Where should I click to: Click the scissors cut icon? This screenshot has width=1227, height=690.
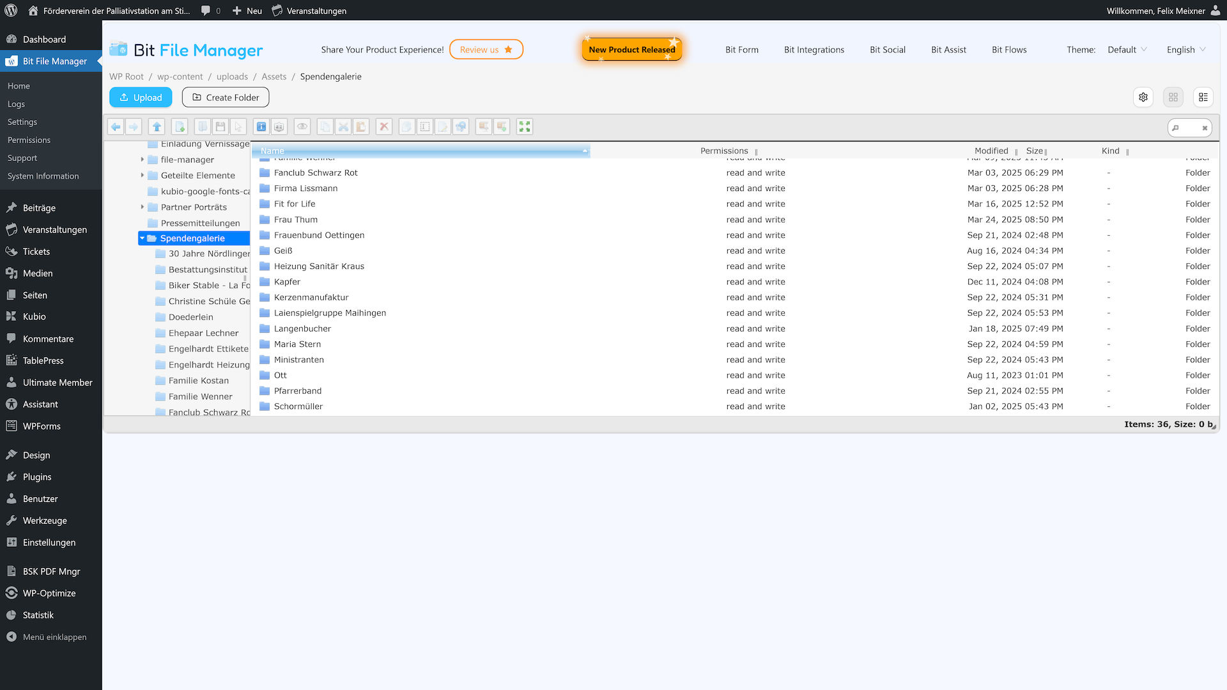coord(343,126)
